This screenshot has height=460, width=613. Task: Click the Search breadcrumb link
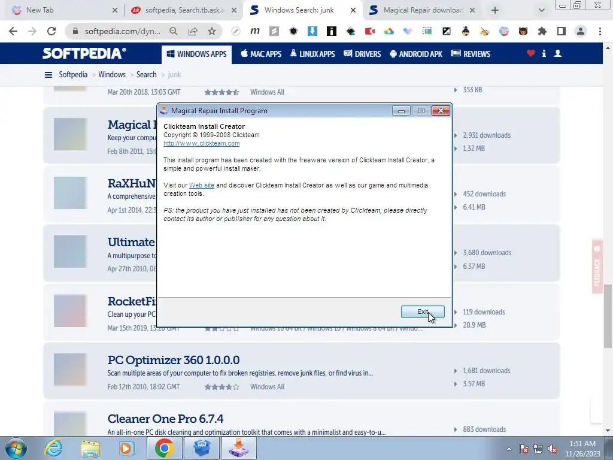pos(146,74)
